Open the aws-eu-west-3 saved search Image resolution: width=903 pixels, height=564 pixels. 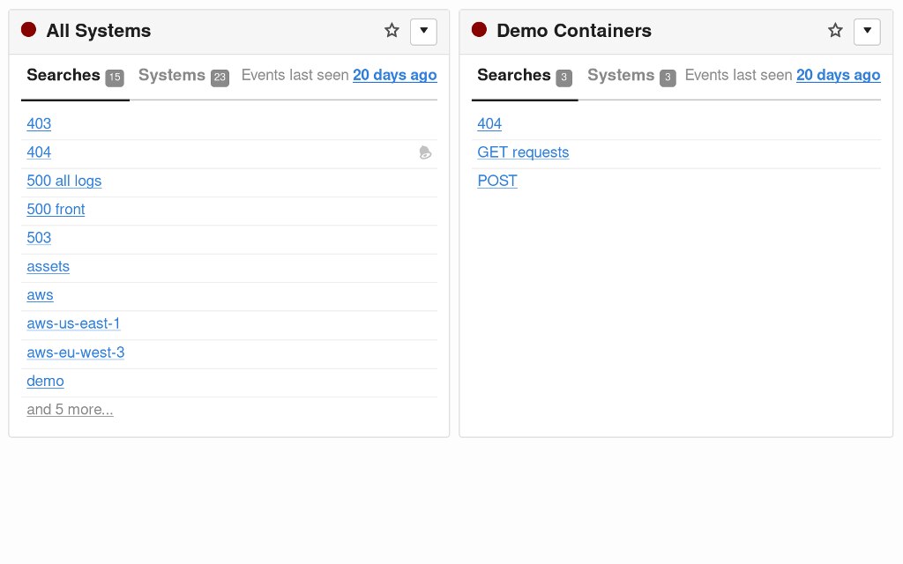(76, 352)
